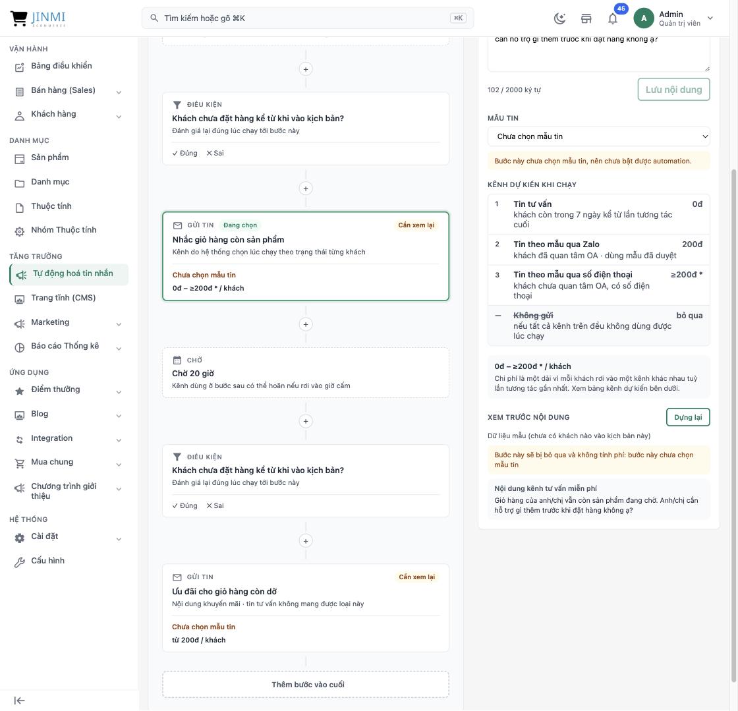Open the Mẫu tin template dropdown
738x711 pixels.
point(599,136)
